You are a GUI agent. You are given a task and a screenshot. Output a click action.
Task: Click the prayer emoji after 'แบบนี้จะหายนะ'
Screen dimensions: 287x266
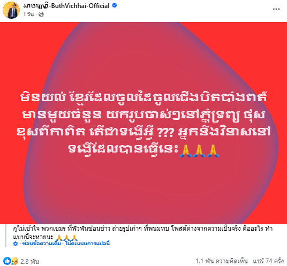tap(66, 238)
